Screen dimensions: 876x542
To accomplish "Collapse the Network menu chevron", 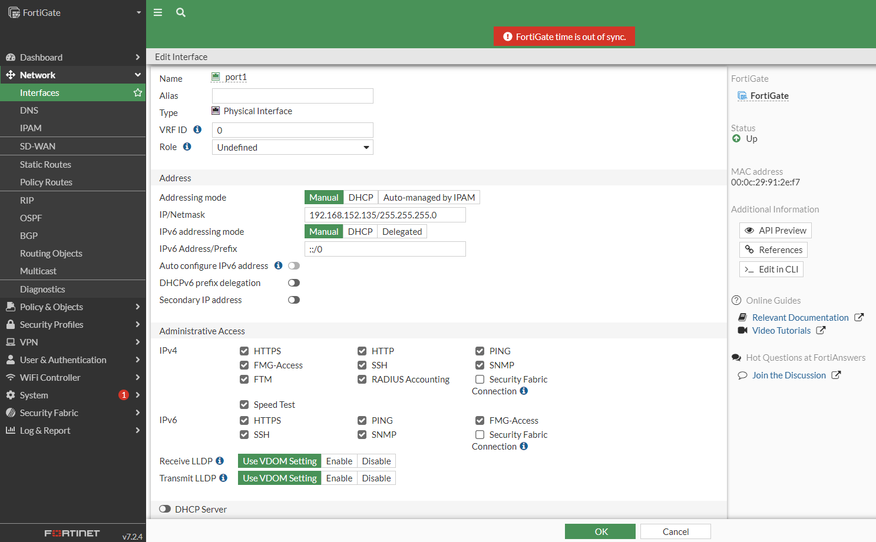I will 138,75.
